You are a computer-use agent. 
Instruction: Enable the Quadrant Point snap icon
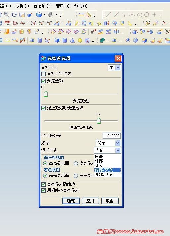click(147, 15)
